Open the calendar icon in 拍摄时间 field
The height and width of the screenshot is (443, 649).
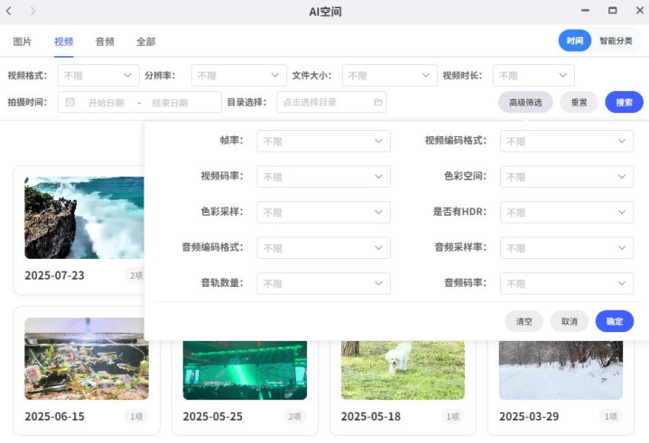(70, 103)
